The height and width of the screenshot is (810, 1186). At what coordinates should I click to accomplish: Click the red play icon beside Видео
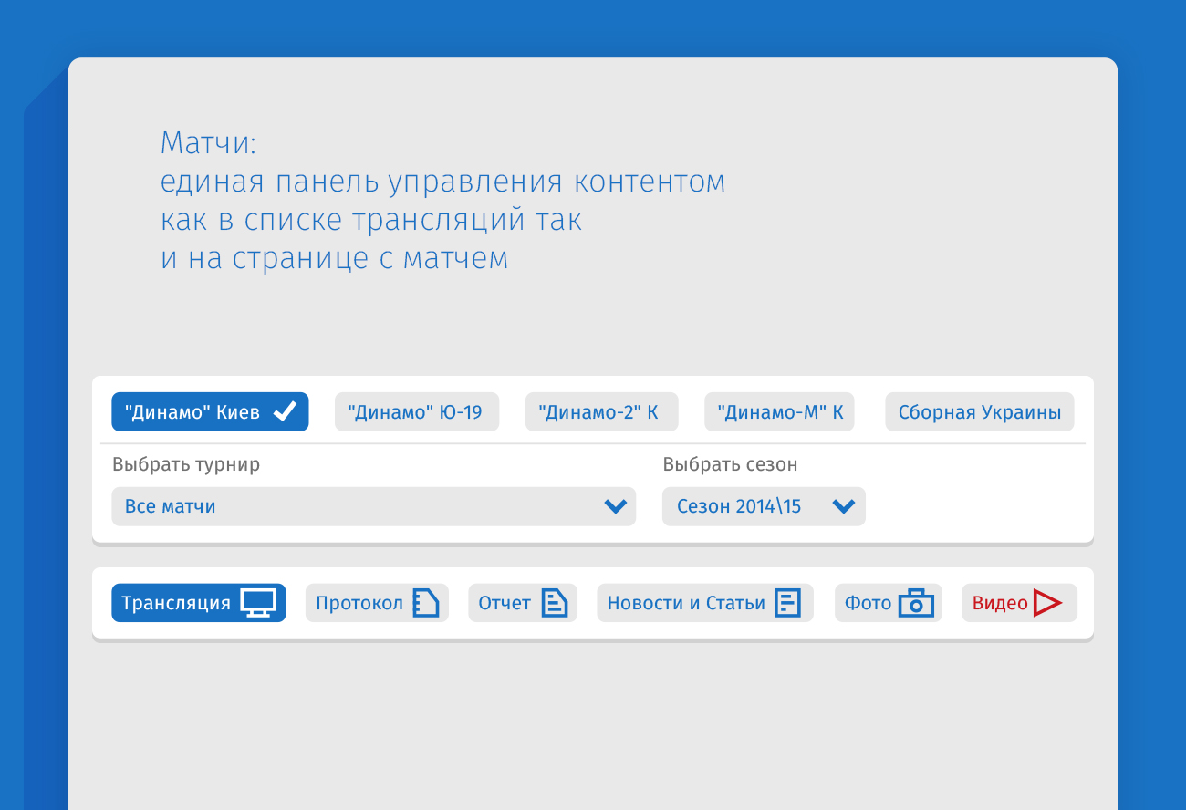coord(1047,603)
